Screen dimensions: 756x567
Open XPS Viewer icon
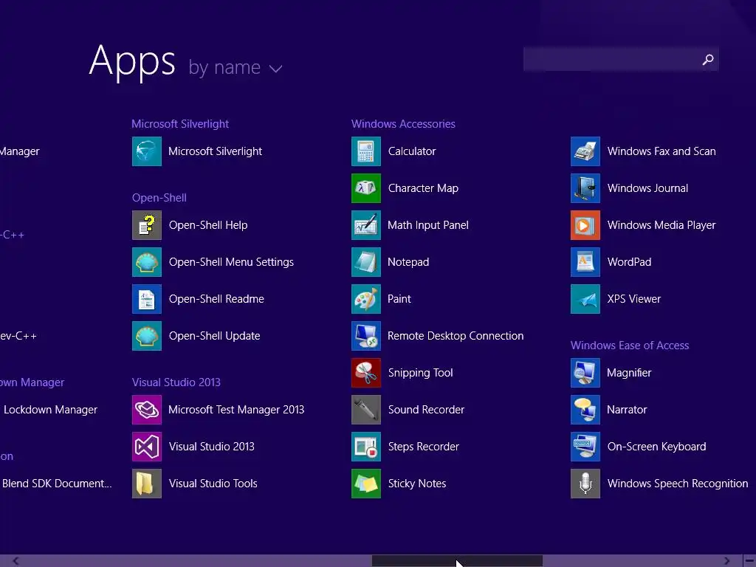[x=585, y=299]
